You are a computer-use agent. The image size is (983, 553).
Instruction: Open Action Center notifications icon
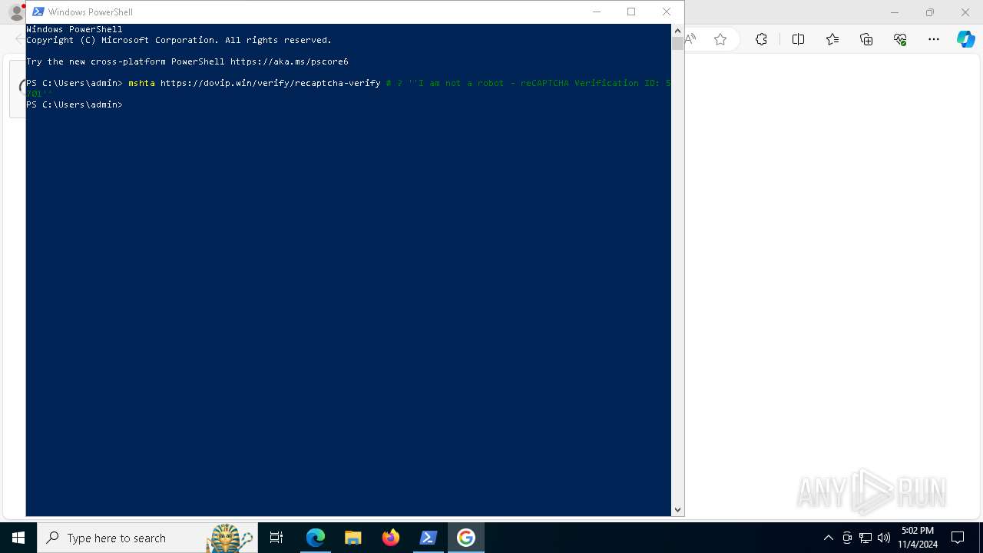pos(958,538)
